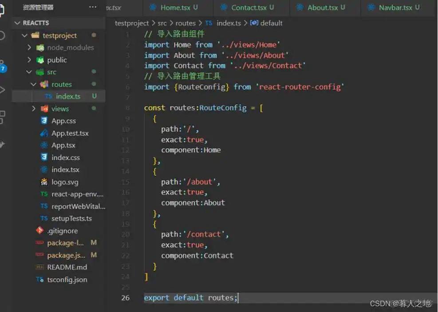Viewport: 438px width, 312px height.
Task: Collapse the src folder
Action: [29, 72]
